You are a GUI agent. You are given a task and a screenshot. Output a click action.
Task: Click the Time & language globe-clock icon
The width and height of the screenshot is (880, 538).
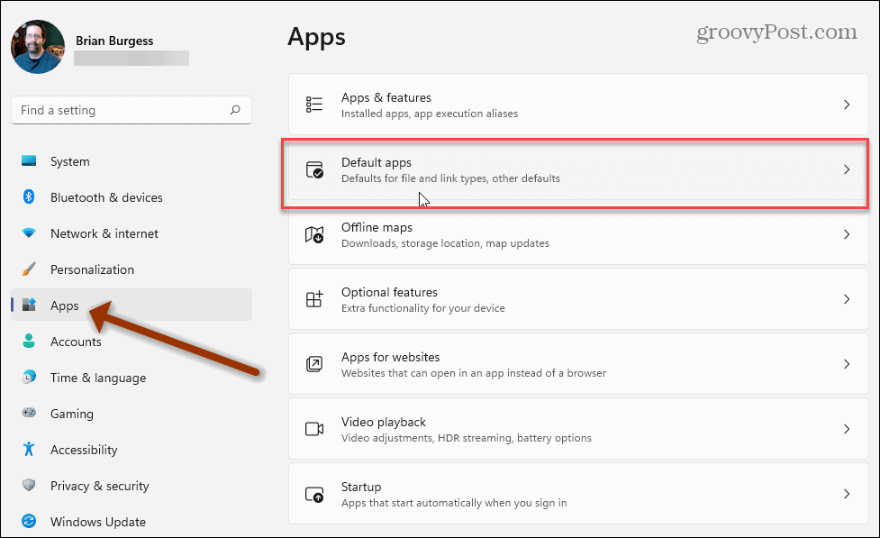[29, 377]
